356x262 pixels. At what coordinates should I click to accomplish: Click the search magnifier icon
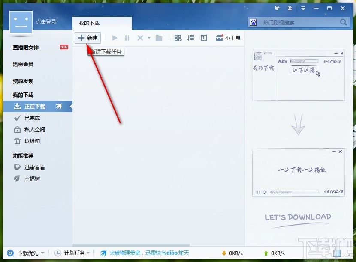click(x=343, y=22)
